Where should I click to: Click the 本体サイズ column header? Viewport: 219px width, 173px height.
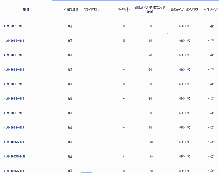click(211, 10)
